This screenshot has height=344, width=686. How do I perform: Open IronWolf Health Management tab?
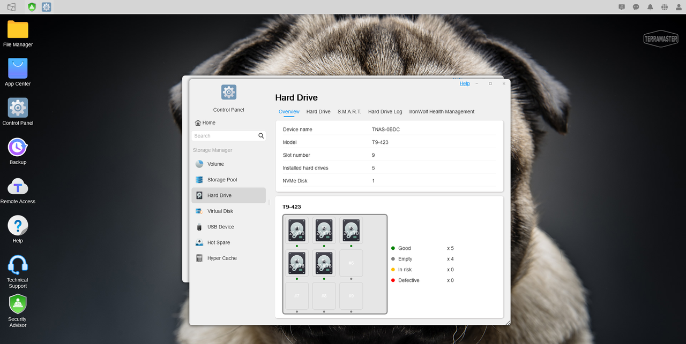click(442, 112)
